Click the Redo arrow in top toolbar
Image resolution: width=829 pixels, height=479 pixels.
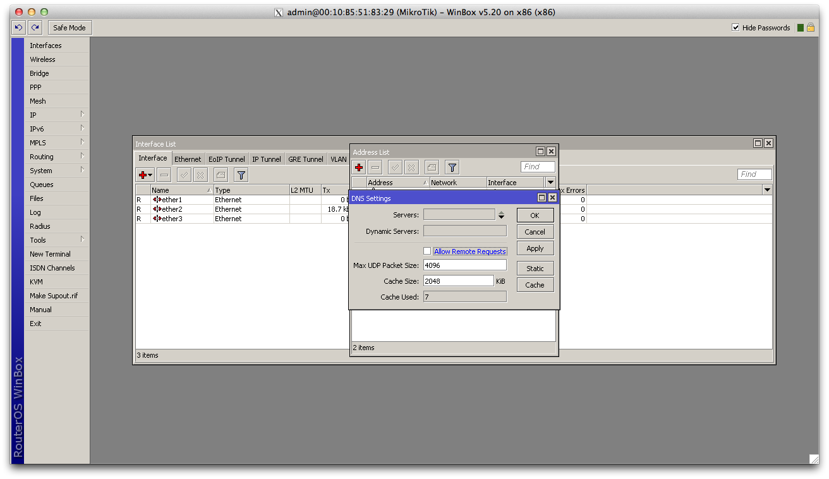(35, 28)
